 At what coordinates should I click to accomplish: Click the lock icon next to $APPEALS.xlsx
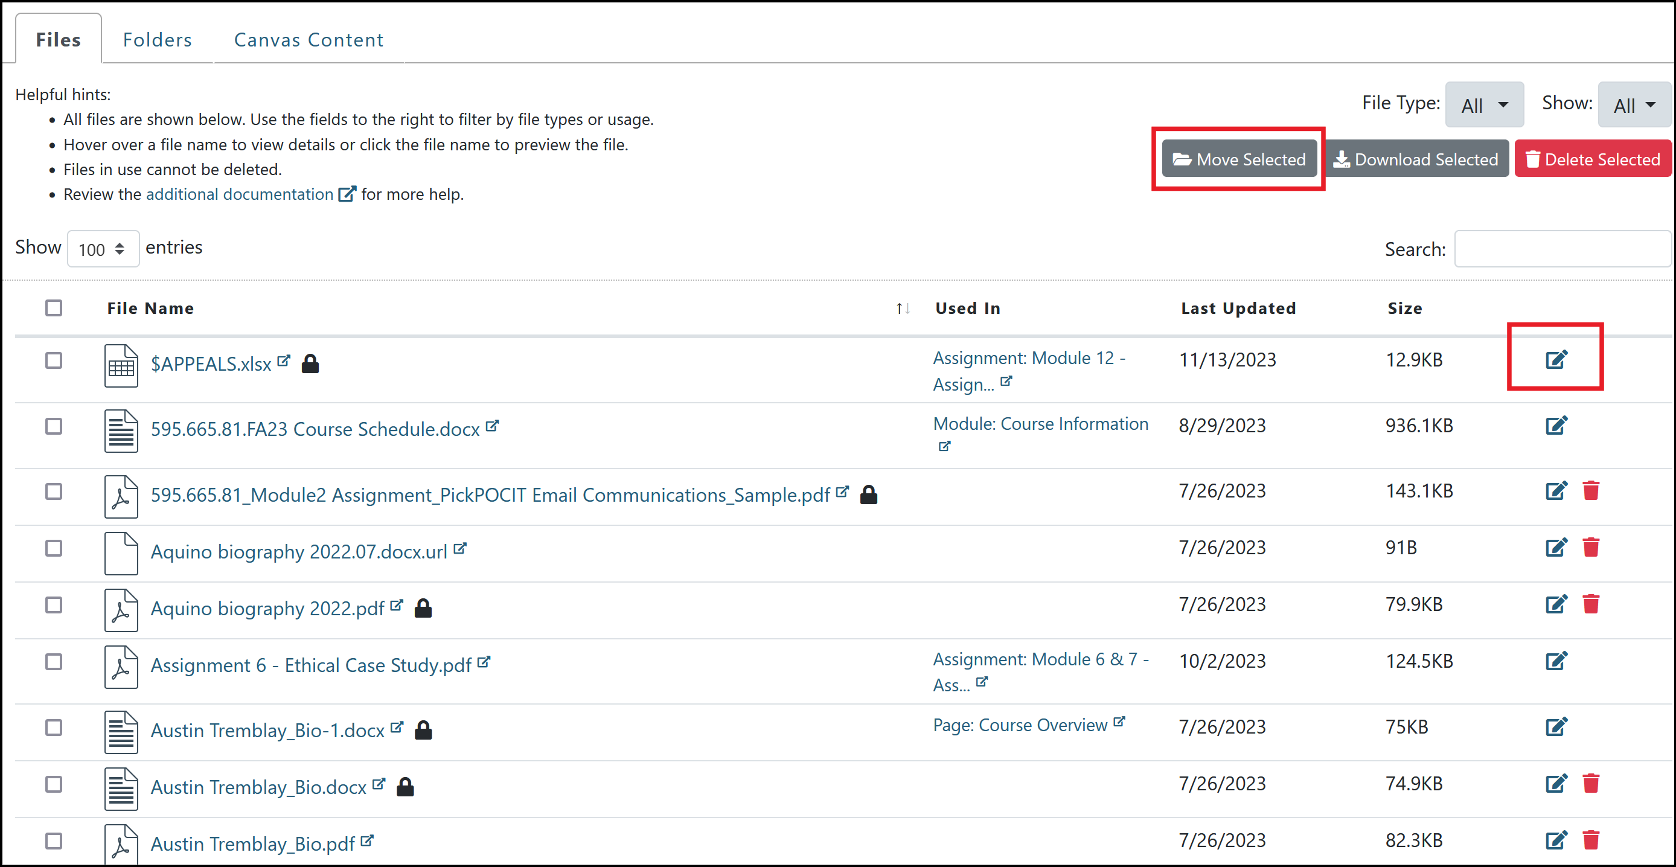[310, 363]
